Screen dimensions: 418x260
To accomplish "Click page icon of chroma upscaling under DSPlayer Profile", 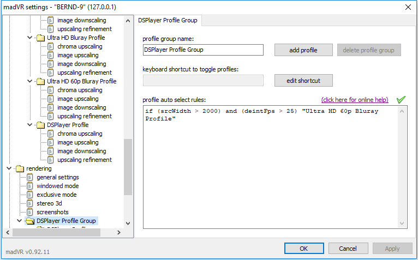I will pos(51,134).
